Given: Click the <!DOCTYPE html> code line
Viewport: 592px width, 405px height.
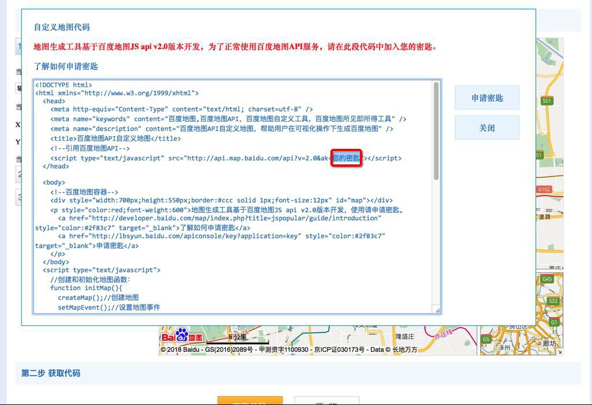Looking at the screenshot, I should coord(64,85).
